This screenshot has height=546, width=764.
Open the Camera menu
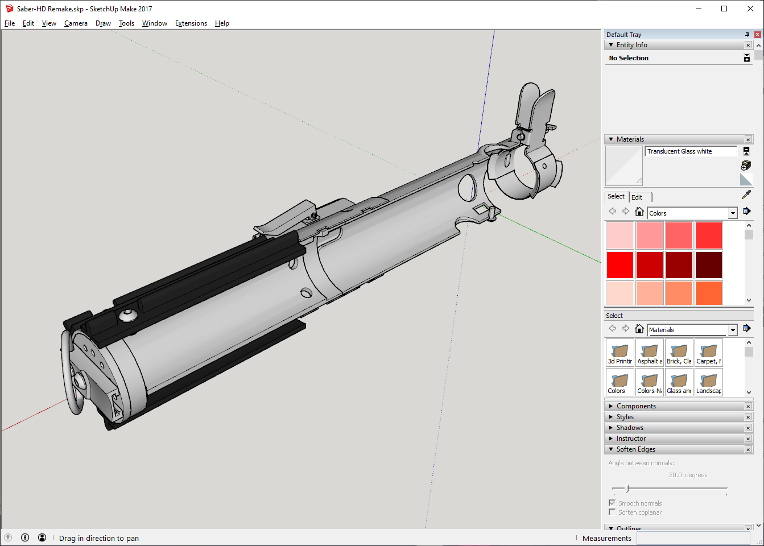(76, 23)
